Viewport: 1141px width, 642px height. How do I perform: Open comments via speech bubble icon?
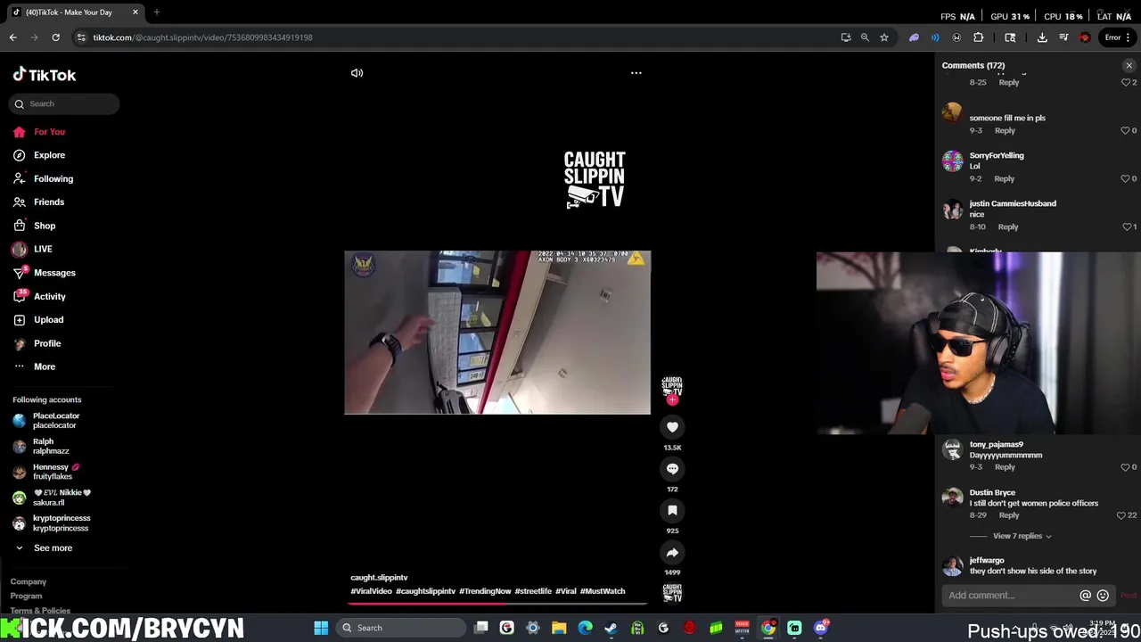click(672, 469)
